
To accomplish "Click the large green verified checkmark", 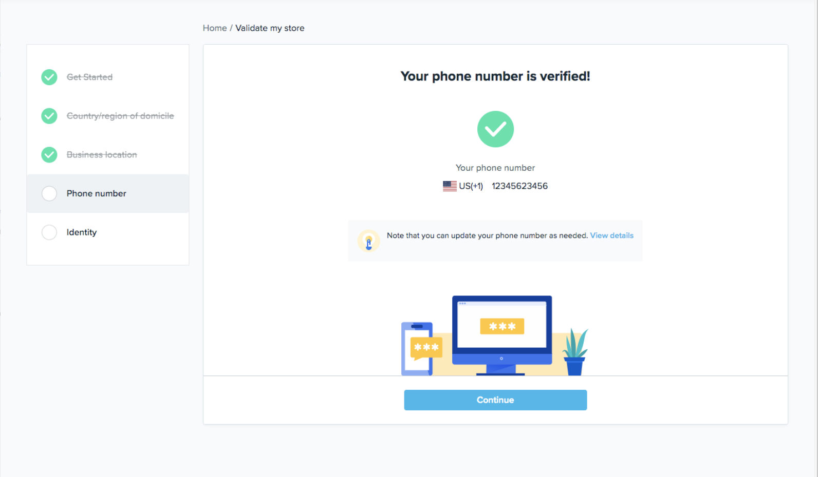I will click(x=495, y=129).
